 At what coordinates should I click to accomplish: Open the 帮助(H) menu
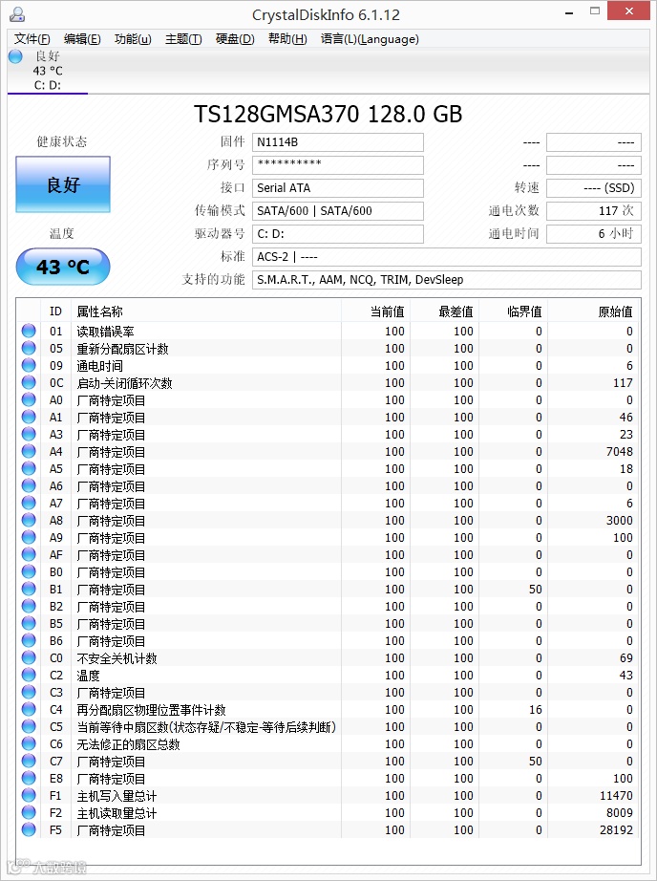pyautogui.click(x=287, y=39)
